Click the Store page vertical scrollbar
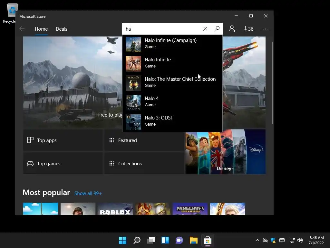This screenshot has height=248, width=330. point(272,83)
